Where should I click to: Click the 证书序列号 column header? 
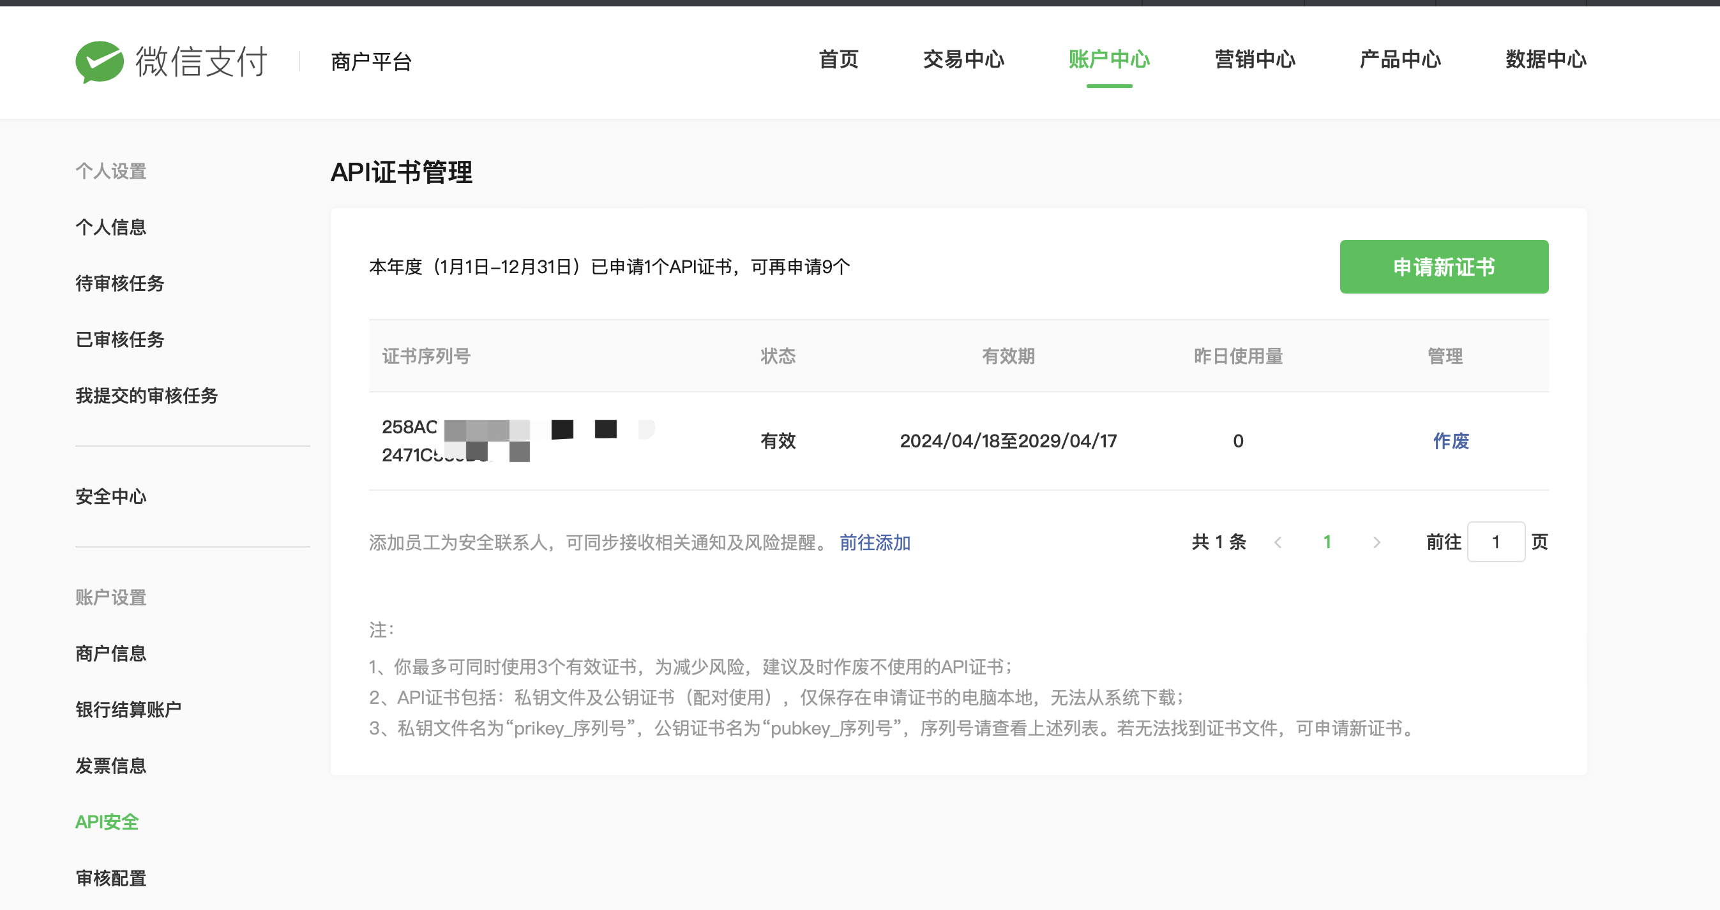point(426,356)
